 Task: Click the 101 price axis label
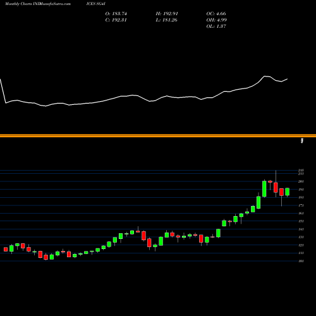coord(301,261)
